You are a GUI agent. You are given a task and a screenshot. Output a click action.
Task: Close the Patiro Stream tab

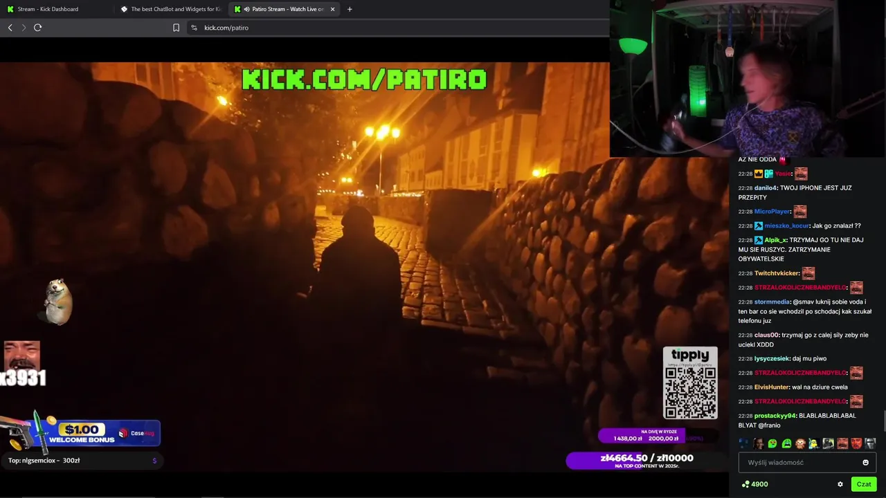pos(332,9)
